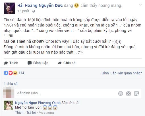This screenshot has height=116, width=145.
Task: Open the post author's profile picture
Action: 9,8
